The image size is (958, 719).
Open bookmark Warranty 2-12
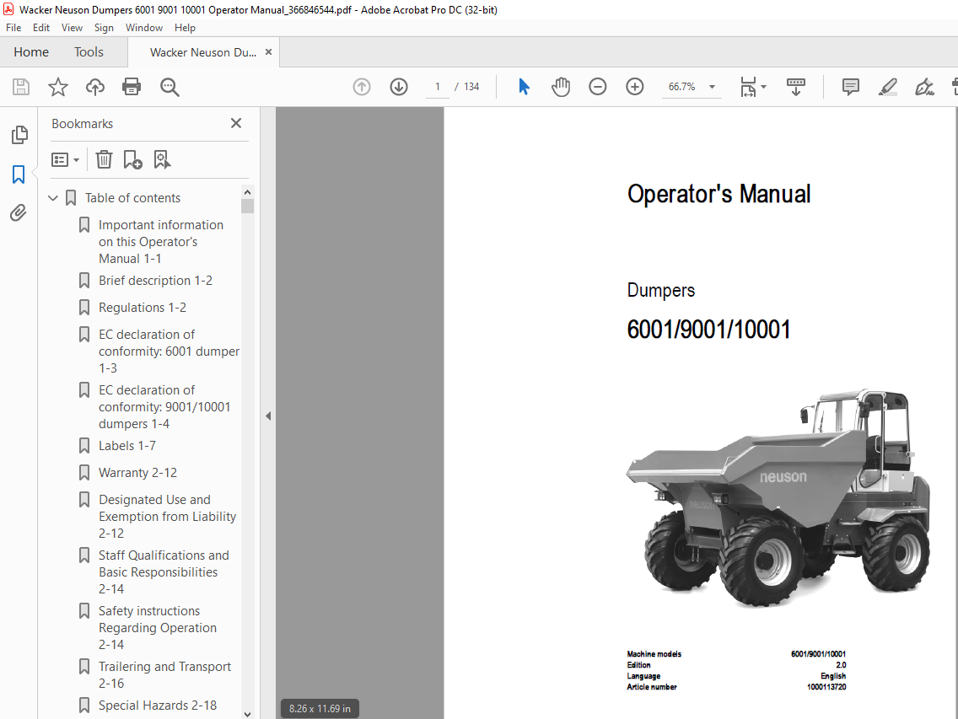[x=137, y=473]
